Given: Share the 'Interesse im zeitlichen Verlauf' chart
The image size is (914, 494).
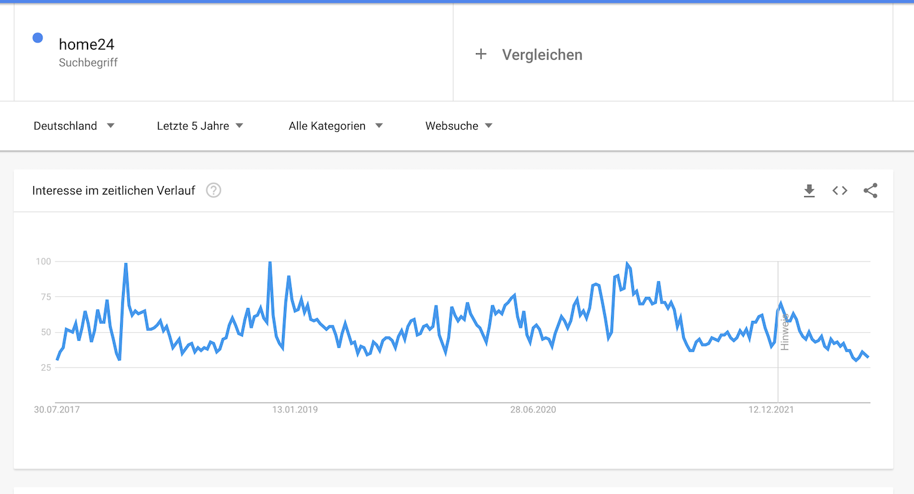Looking at the screenshot, I should [x=870, y=191].
